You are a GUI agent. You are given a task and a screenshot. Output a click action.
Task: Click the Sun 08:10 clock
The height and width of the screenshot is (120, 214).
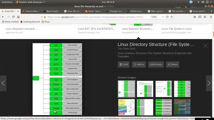pyautogui.click(x=108, y=2)
